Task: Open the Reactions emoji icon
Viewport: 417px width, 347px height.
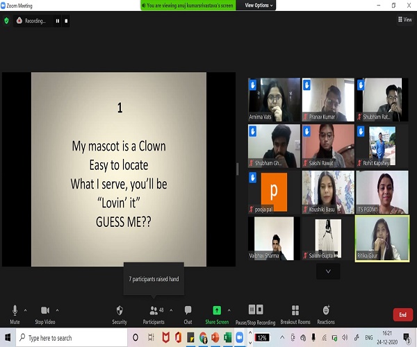Action: (x=326, y=310)
